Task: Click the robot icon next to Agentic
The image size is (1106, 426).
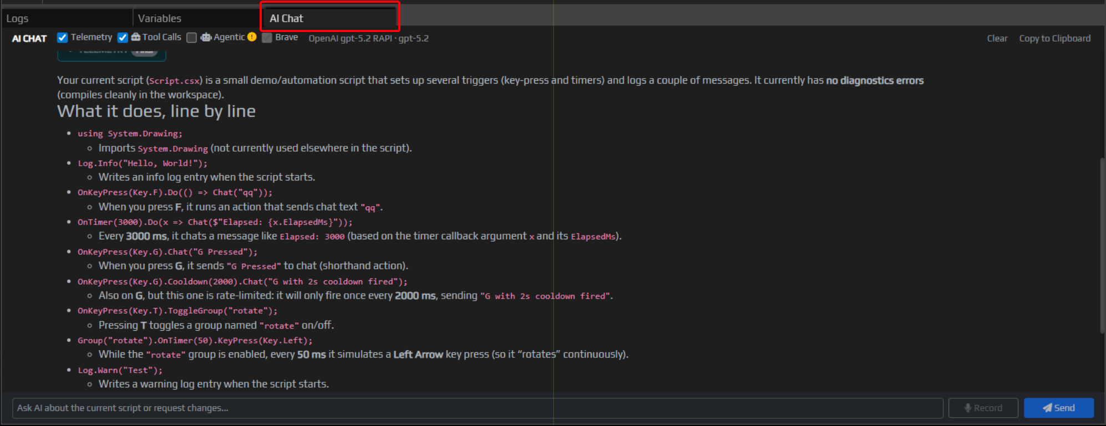Action: point(206,37)
